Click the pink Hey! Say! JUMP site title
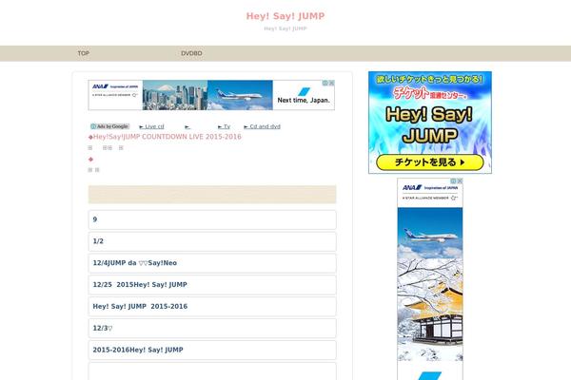 pos(285,16)
